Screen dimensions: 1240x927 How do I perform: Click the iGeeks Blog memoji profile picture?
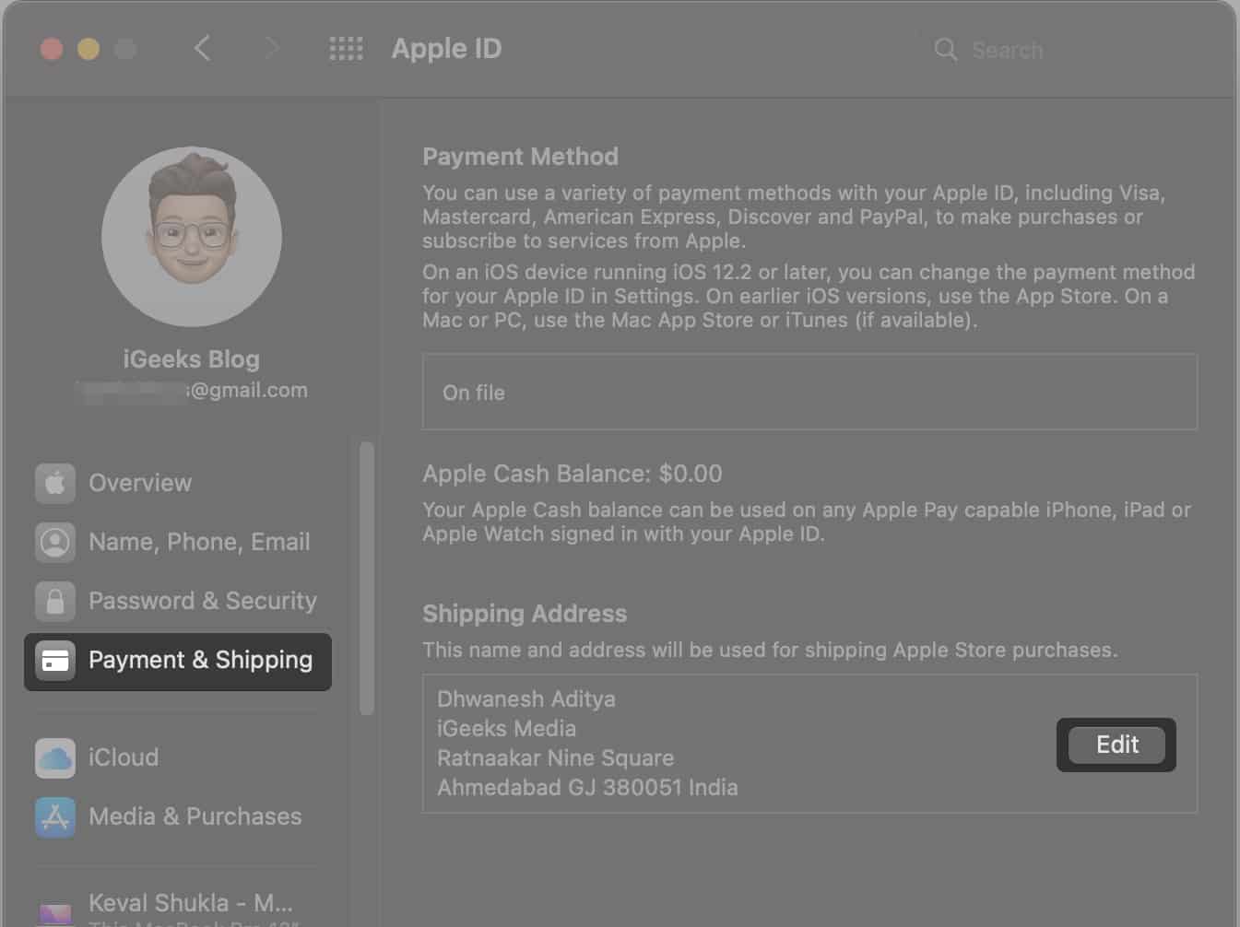[192, 236]
